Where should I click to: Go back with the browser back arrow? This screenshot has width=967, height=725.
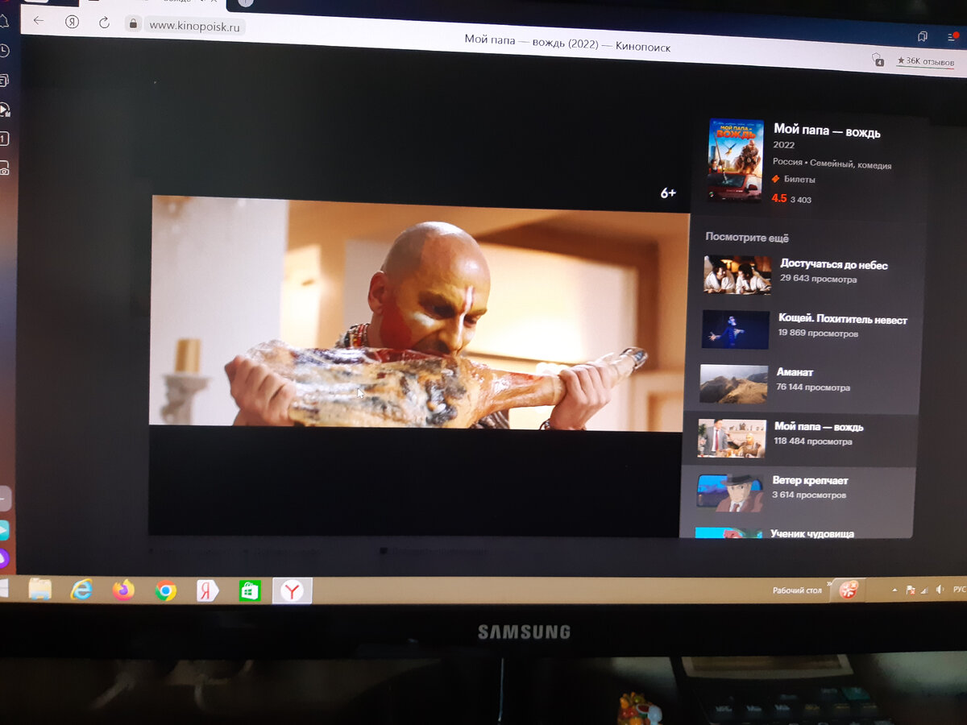(39, 20)
